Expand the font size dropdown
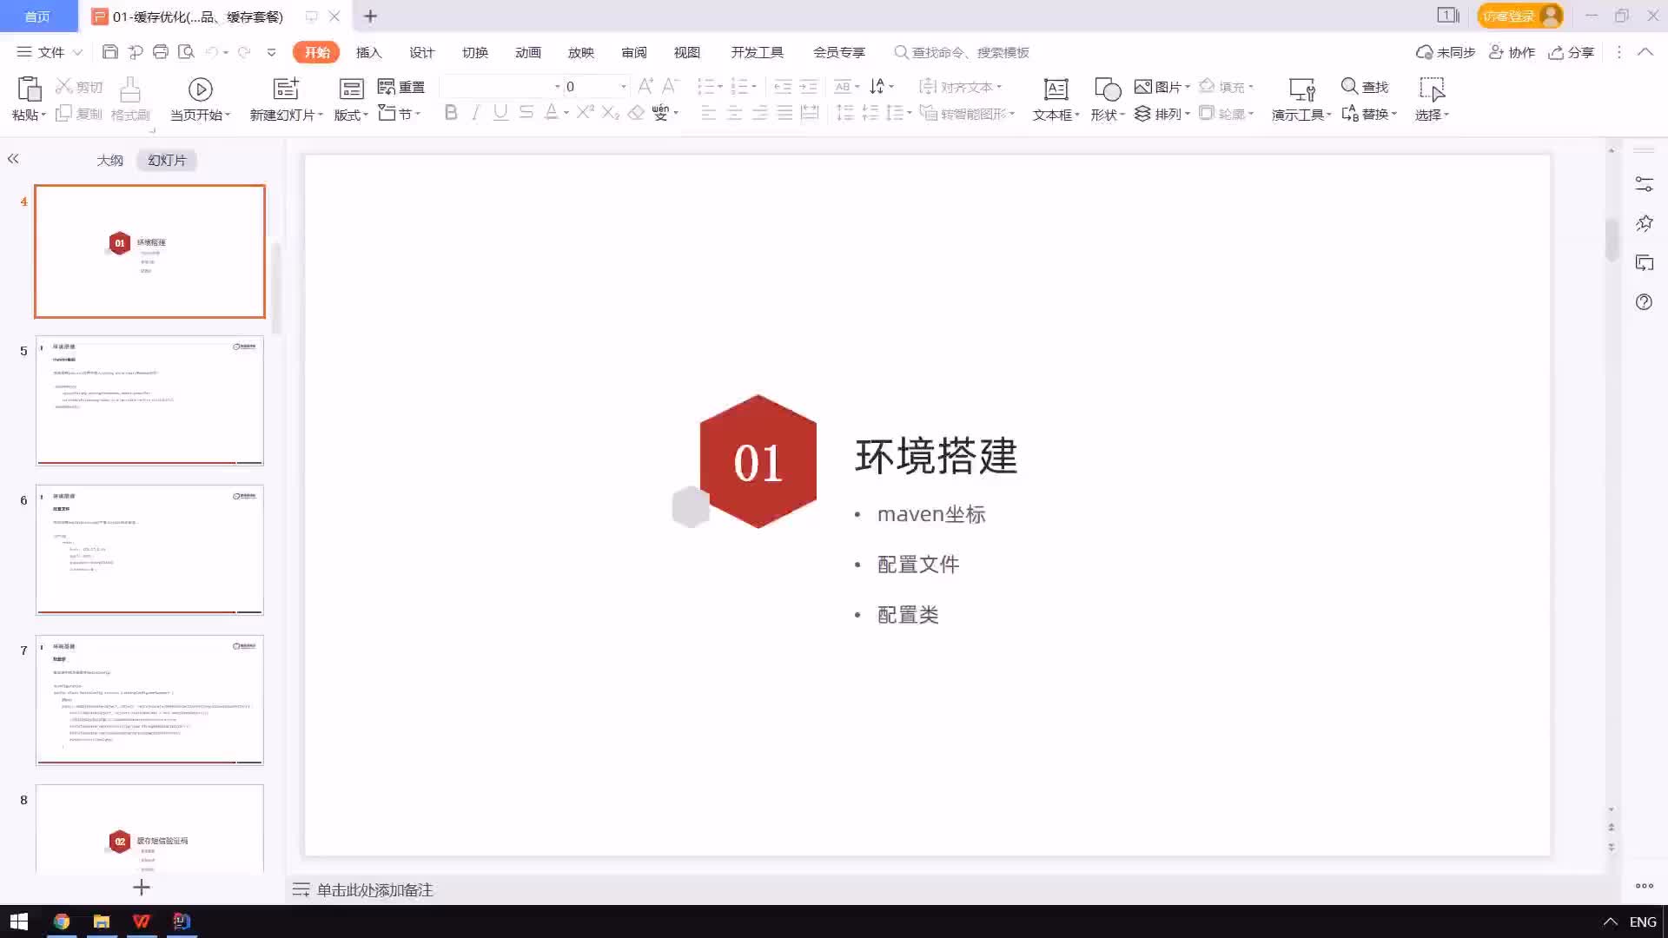The width and height of the screenshot is (1668, 938). tap(623, 87)
